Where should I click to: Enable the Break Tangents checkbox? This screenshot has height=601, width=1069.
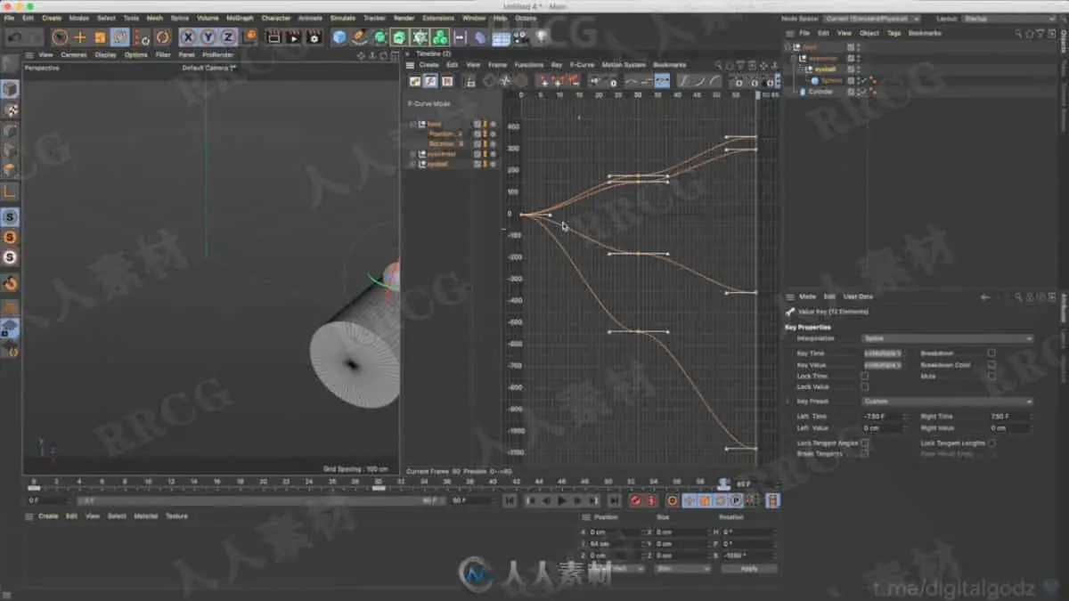tap(864, 453)
